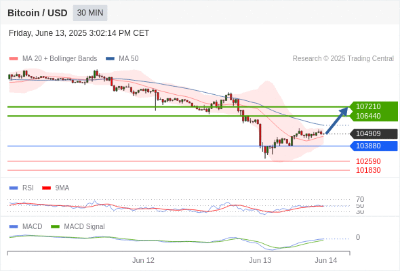Click the Research © 2025 Trading Central credit
This screenshot has width=400, height=271.
[x=343, y=59]
